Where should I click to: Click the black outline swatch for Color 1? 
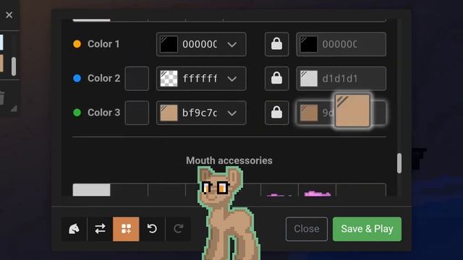(309, 44)
